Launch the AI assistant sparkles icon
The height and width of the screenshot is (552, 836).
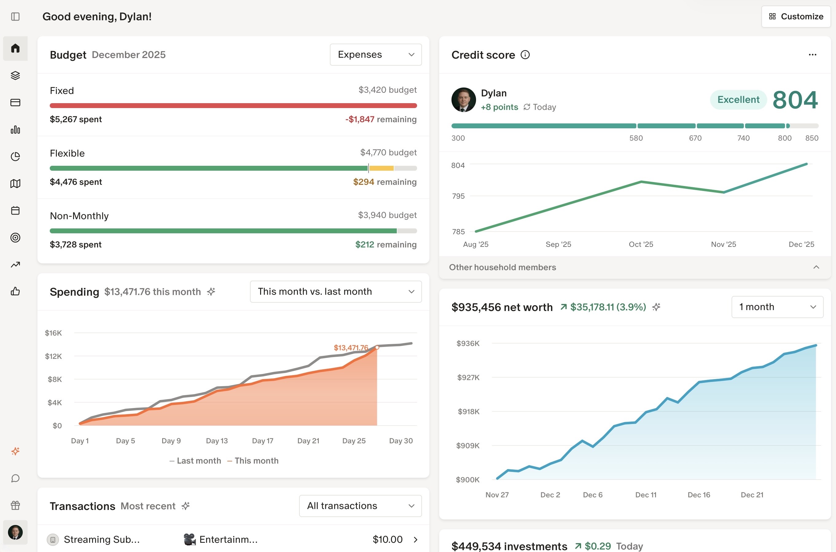click(15, 451)
